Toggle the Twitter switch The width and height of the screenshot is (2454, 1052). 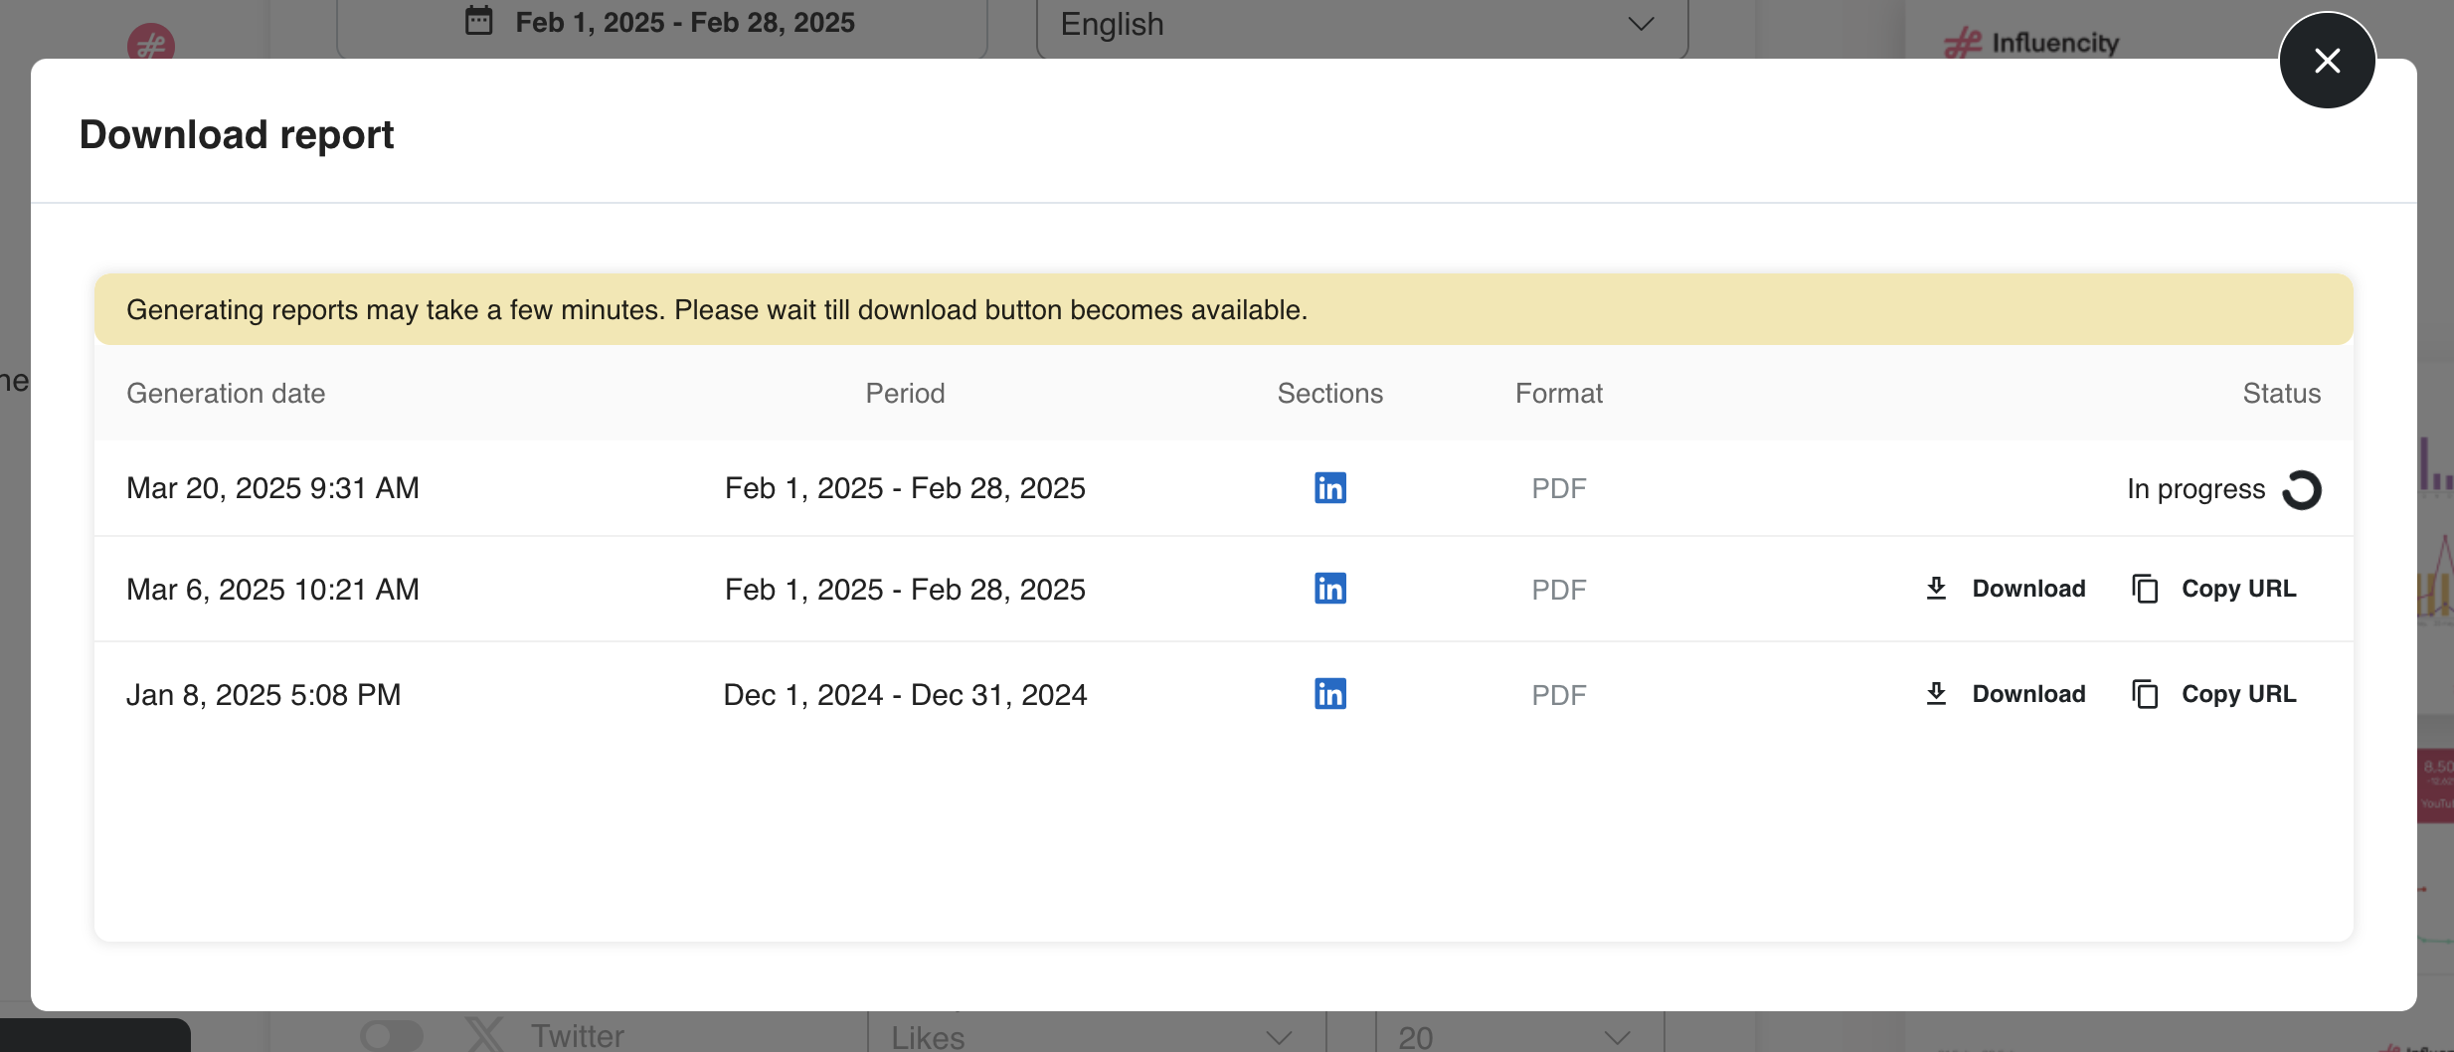(x=391, y=1035)
